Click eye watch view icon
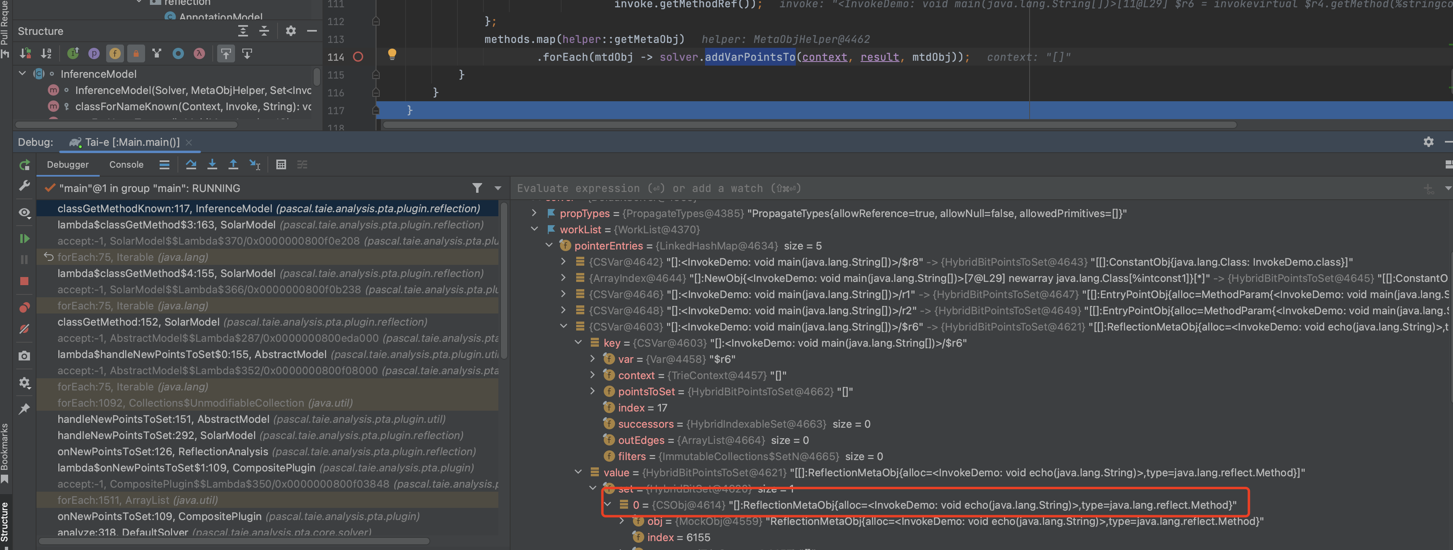This screenshot has width=1453, height=550. pos(24,213)
